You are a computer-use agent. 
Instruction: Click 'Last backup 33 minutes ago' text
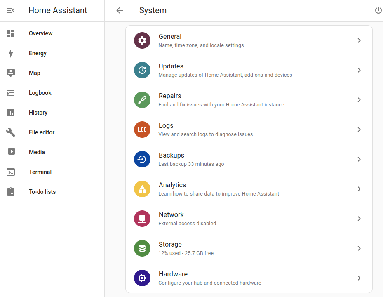click(191, 164)
